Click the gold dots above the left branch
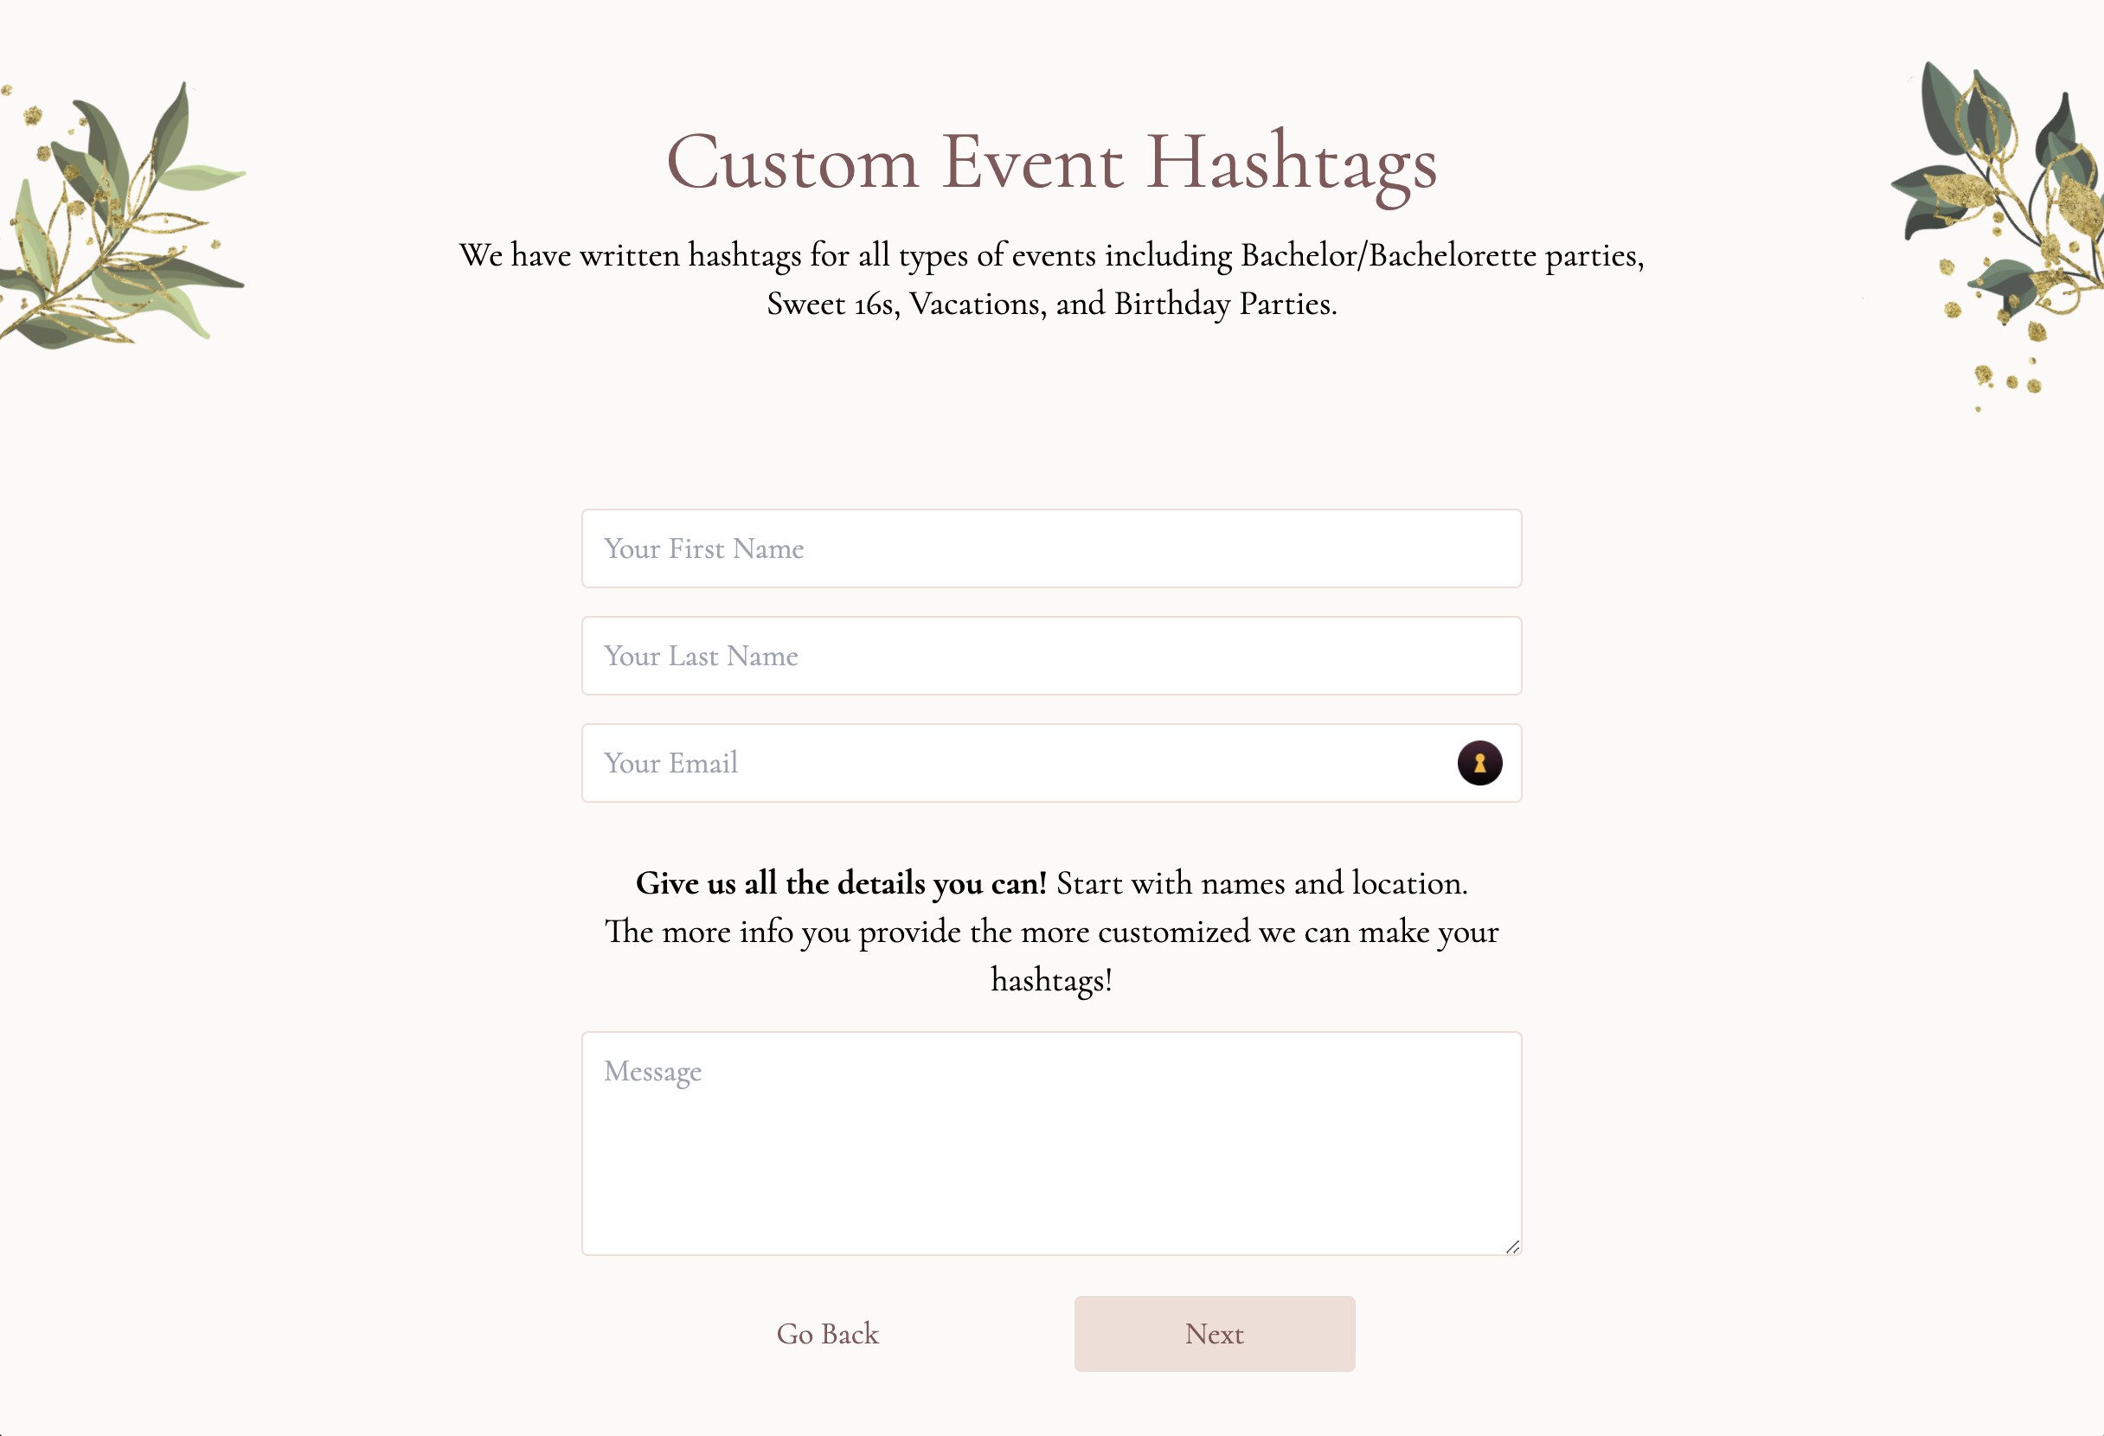The width and height of the screenshot is (2104, 1436). (33, 115)
